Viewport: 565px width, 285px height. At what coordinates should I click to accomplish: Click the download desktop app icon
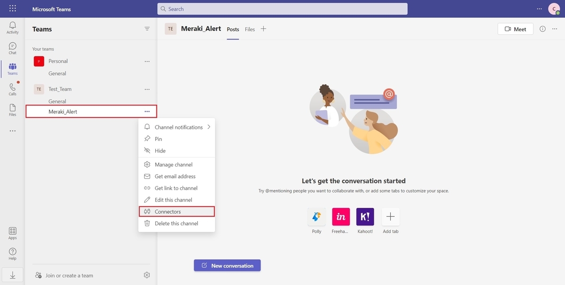click(13, 276)
